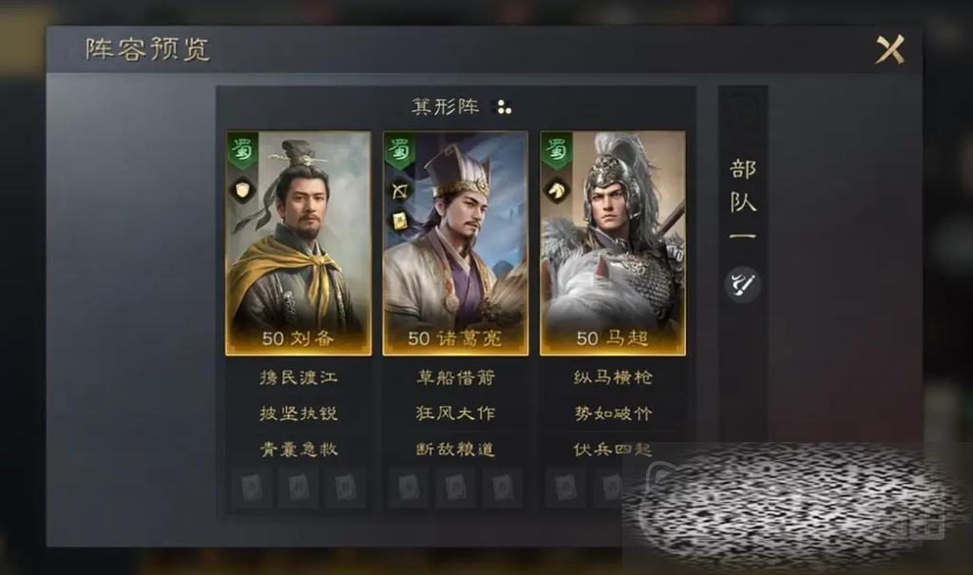Screen dimensions: 973x575
Task: Click the shield troop icon on Liu Bei's card
Action: click(x=242, y=189)
